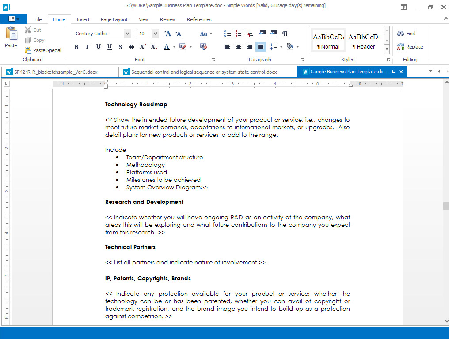Apply superscript formatting
Image resolution: width=449 pixels, height=339 pixels.
click(x=143, y=47)
